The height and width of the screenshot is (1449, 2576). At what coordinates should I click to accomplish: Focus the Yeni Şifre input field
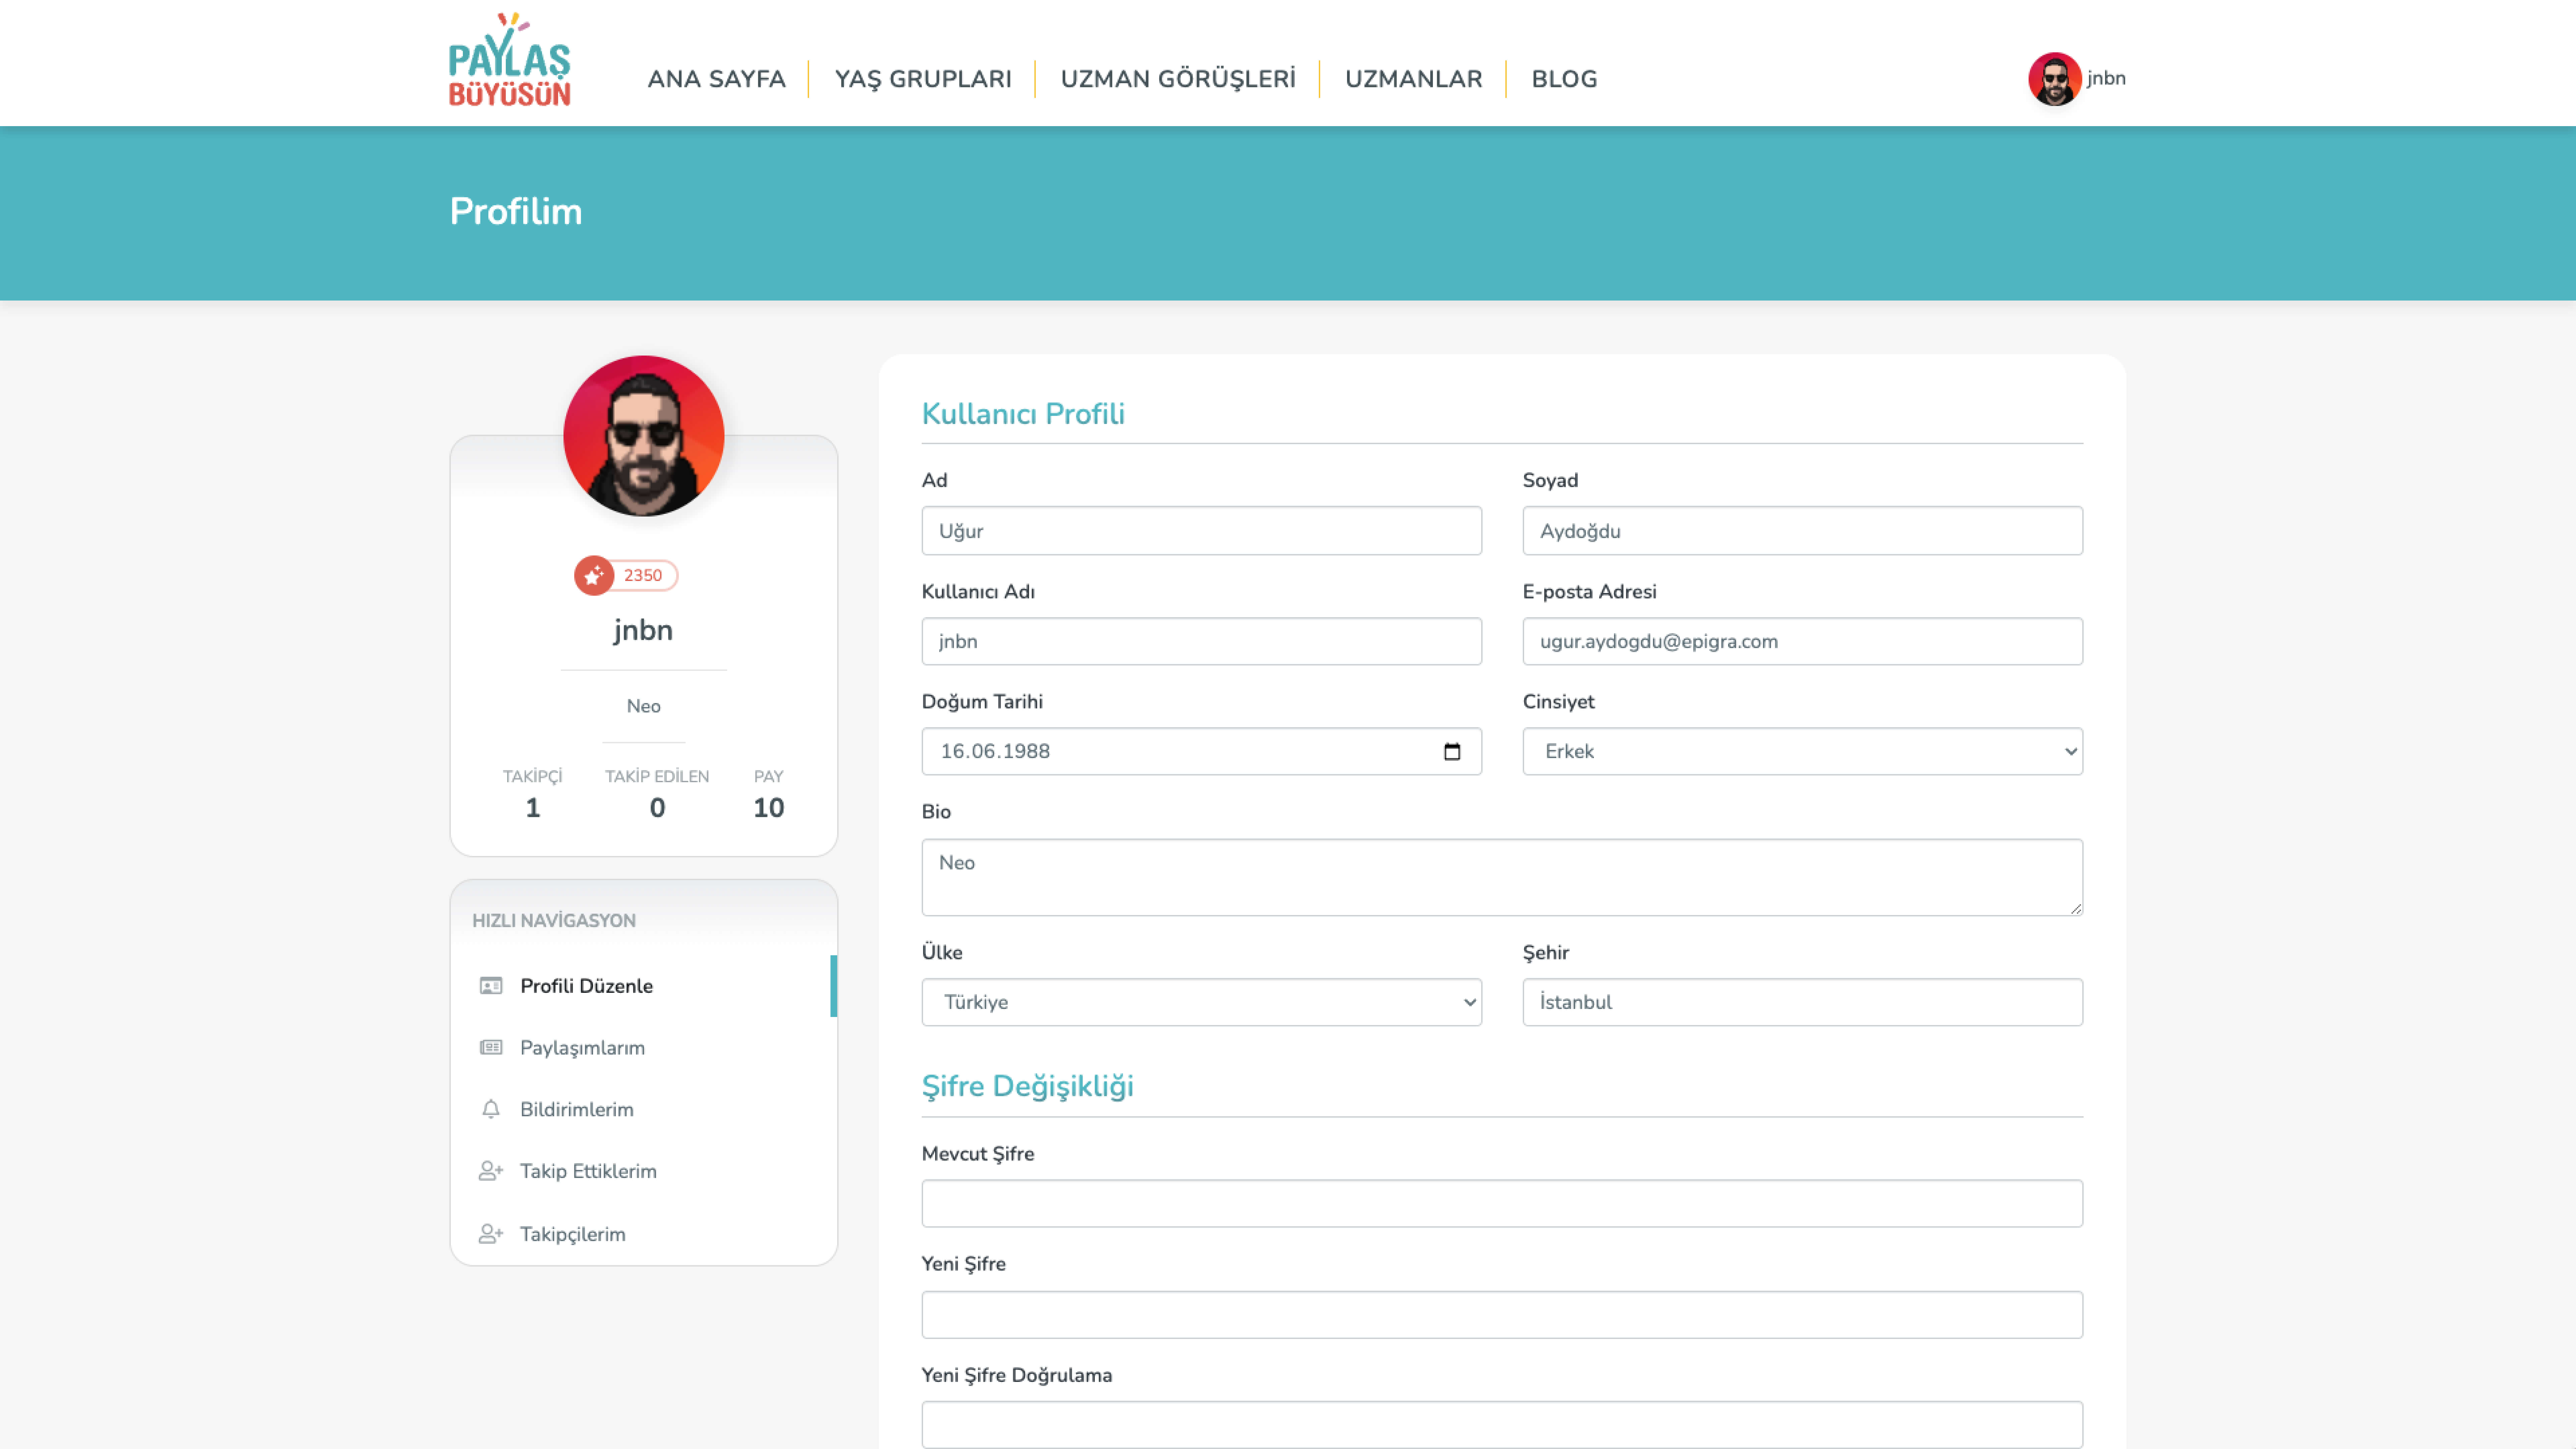pos(1502,1315)
